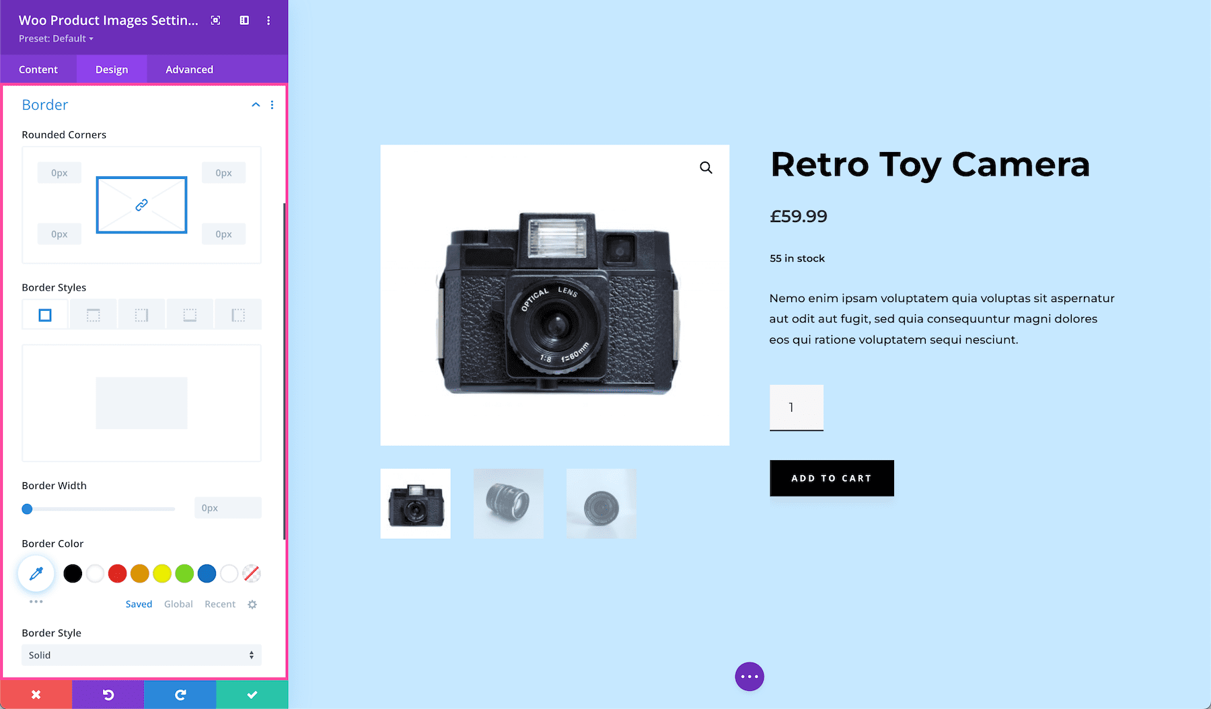Image resolution: width=1211 pixels, height=709 pixels.
Task: Open the border color settings gear
Action: (252, 604)
